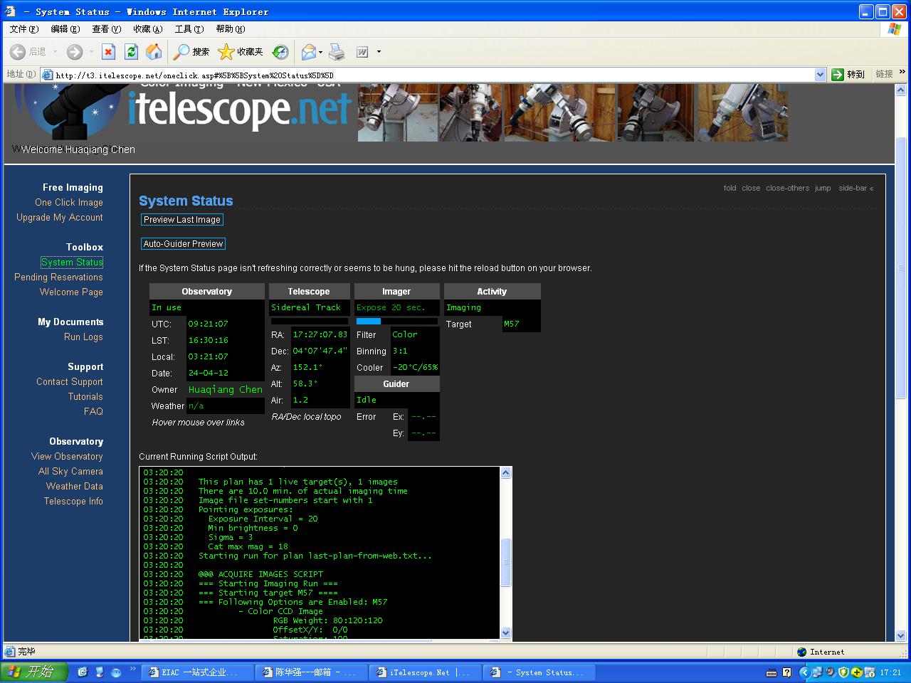
Task: Open Run Logs under My Documents
Action: tap(83, 337)
